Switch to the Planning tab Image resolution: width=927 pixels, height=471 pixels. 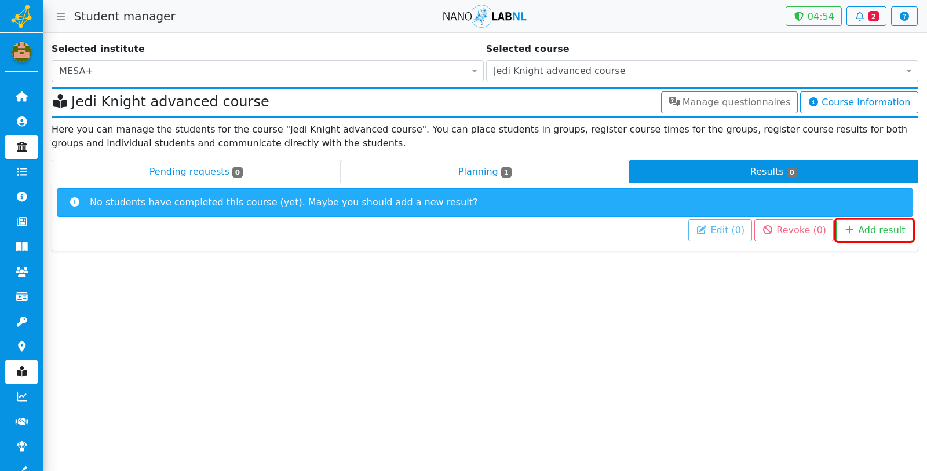click(x=485, y=172)
